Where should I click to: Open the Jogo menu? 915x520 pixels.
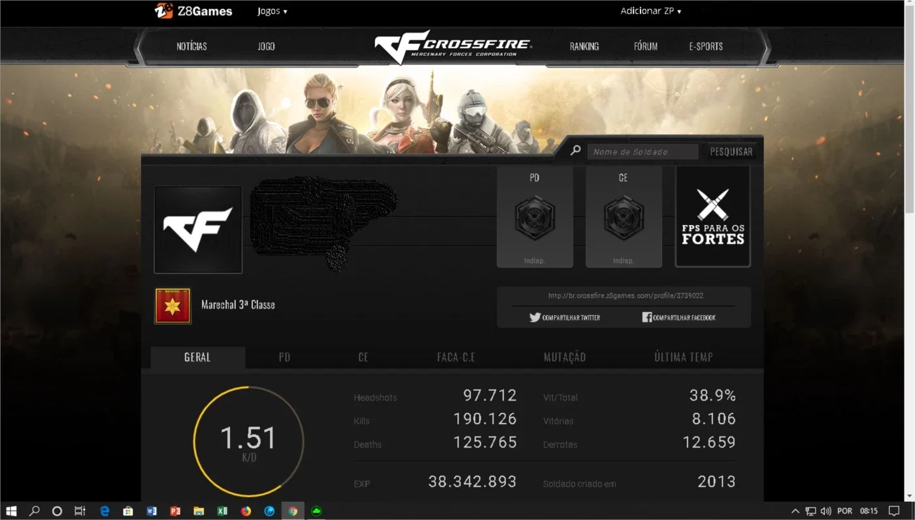coord(266,46)
